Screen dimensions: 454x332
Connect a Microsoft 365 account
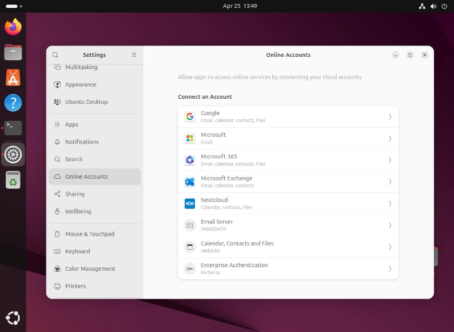[x=288, y=160]
